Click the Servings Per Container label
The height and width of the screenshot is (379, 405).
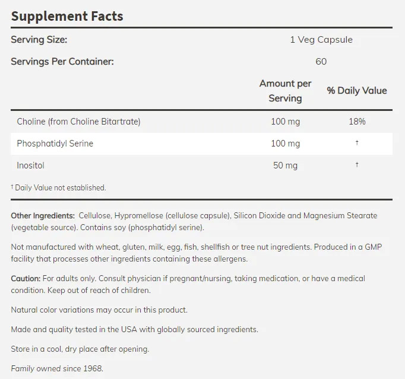coord(62,61)
